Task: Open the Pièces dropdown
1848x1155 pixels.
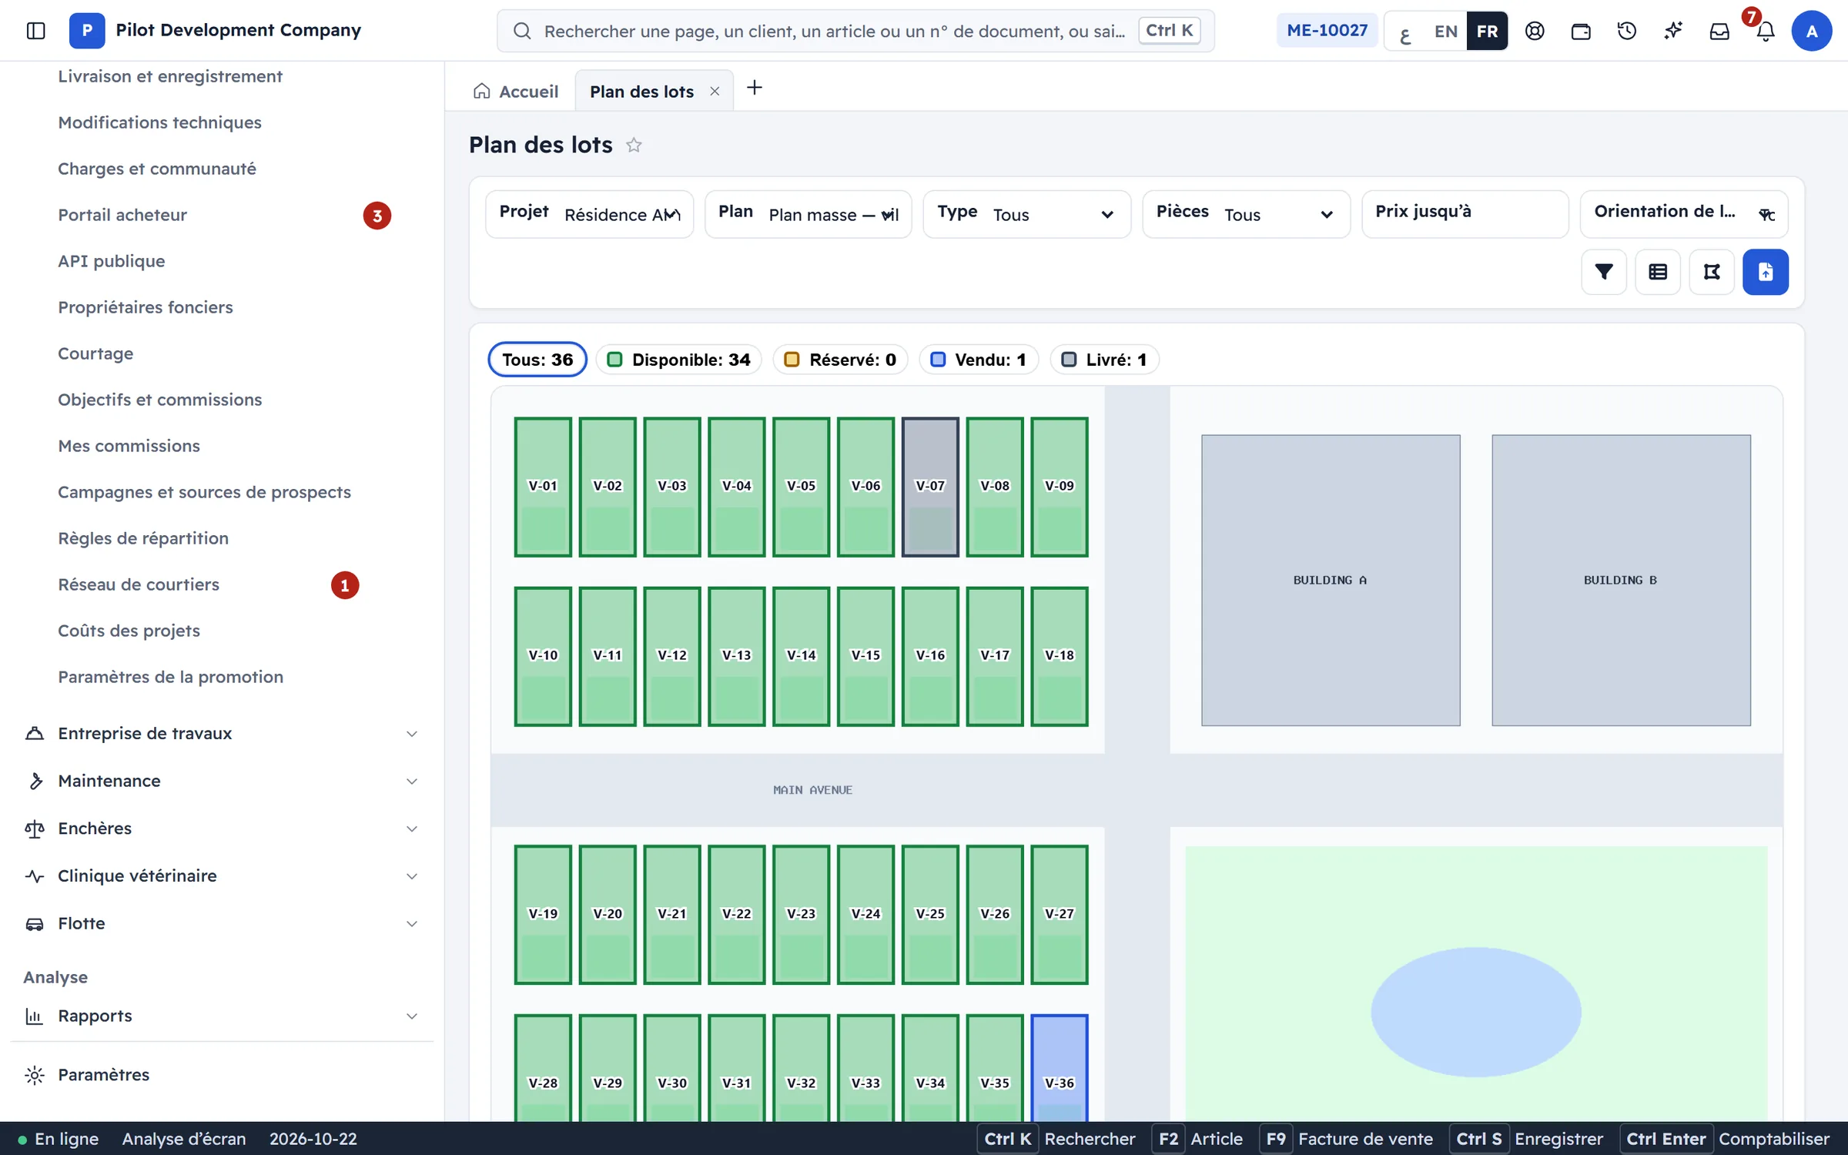Action: pyautogui.click(x=1246, y=214)
